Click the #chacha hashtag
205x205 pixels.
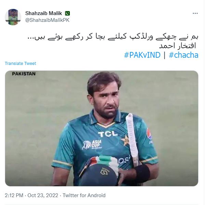[x=183, y=55]
